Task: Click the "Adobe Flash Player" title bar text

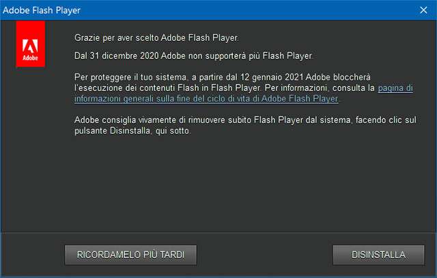Action: (x=42, y=10)
